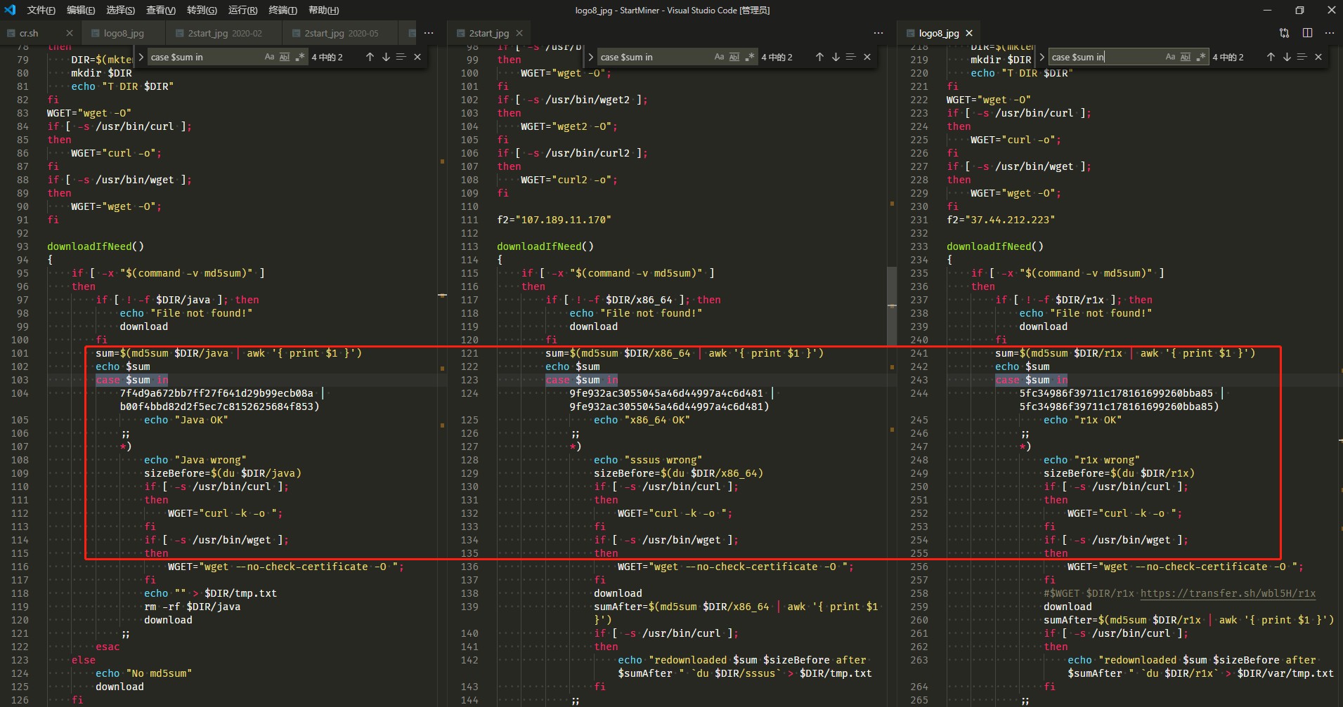Expand replace field in right find widget

(1042, 57)
